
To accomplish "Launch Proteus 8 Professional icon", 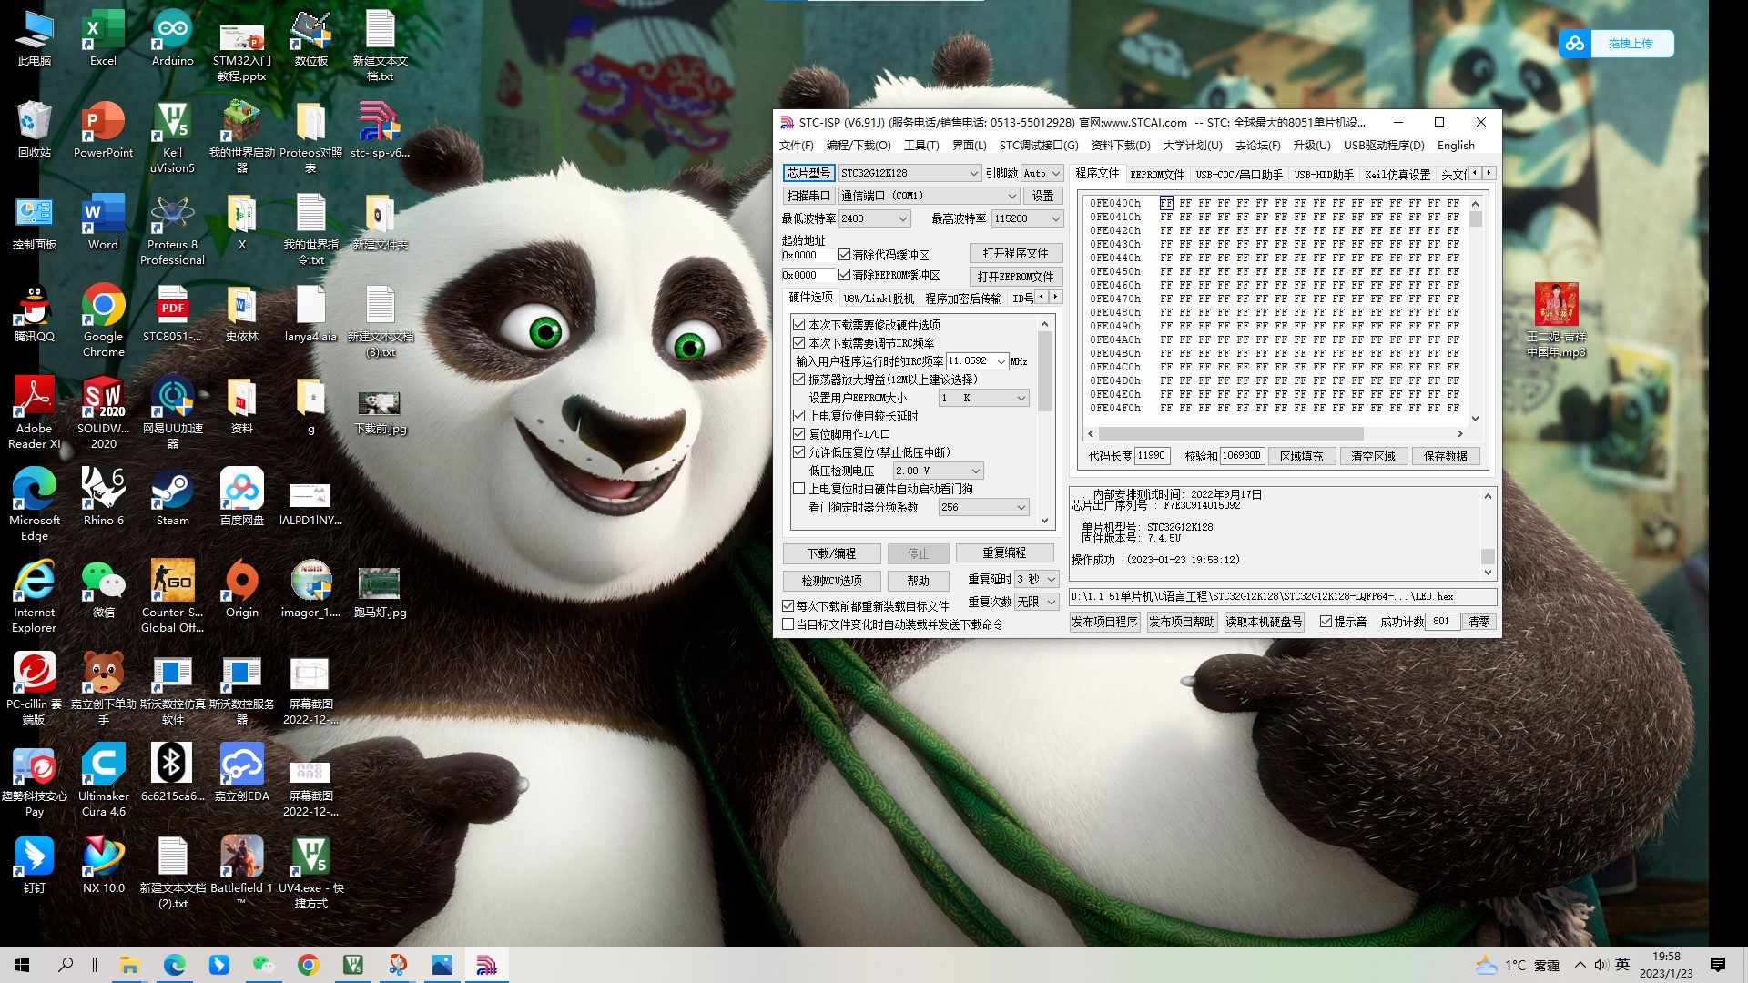I will click(x=172, y=228).
